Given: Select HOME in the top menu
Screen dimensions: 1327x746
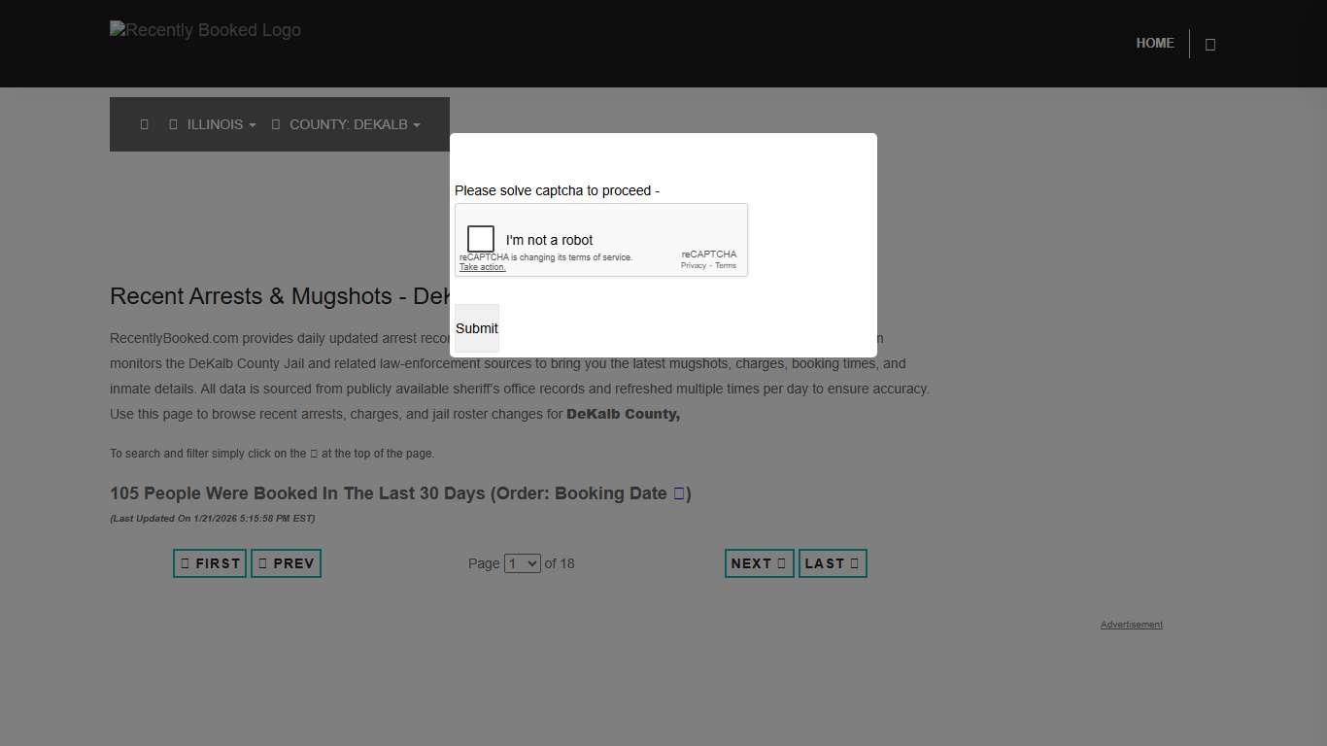Looking at the screenshot, I should 1155,43.
